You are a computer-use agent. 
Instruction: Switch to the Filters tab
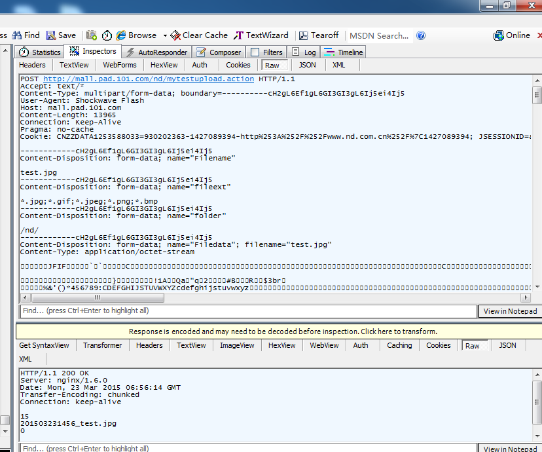pos(266,52)
